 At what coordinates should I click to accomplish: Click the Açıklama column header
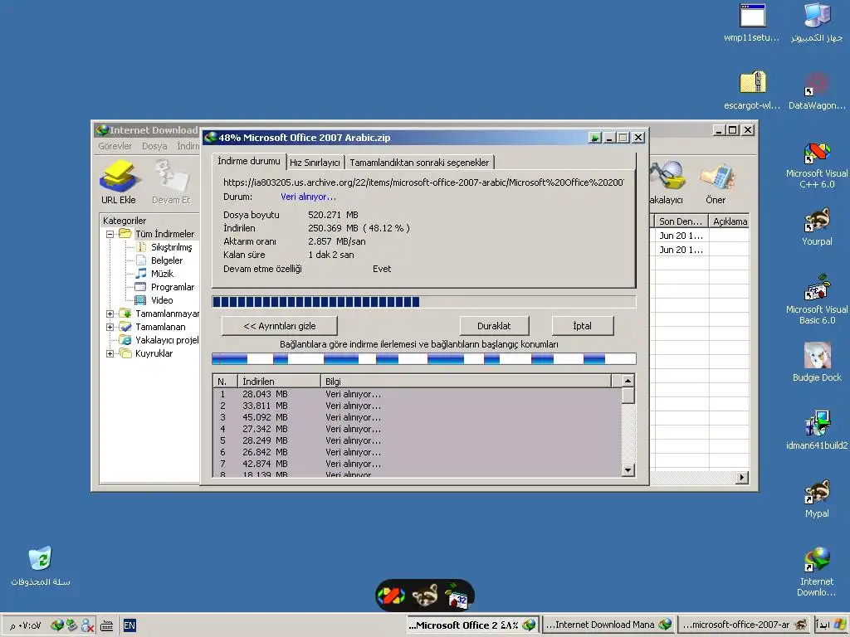pos(730,221)
